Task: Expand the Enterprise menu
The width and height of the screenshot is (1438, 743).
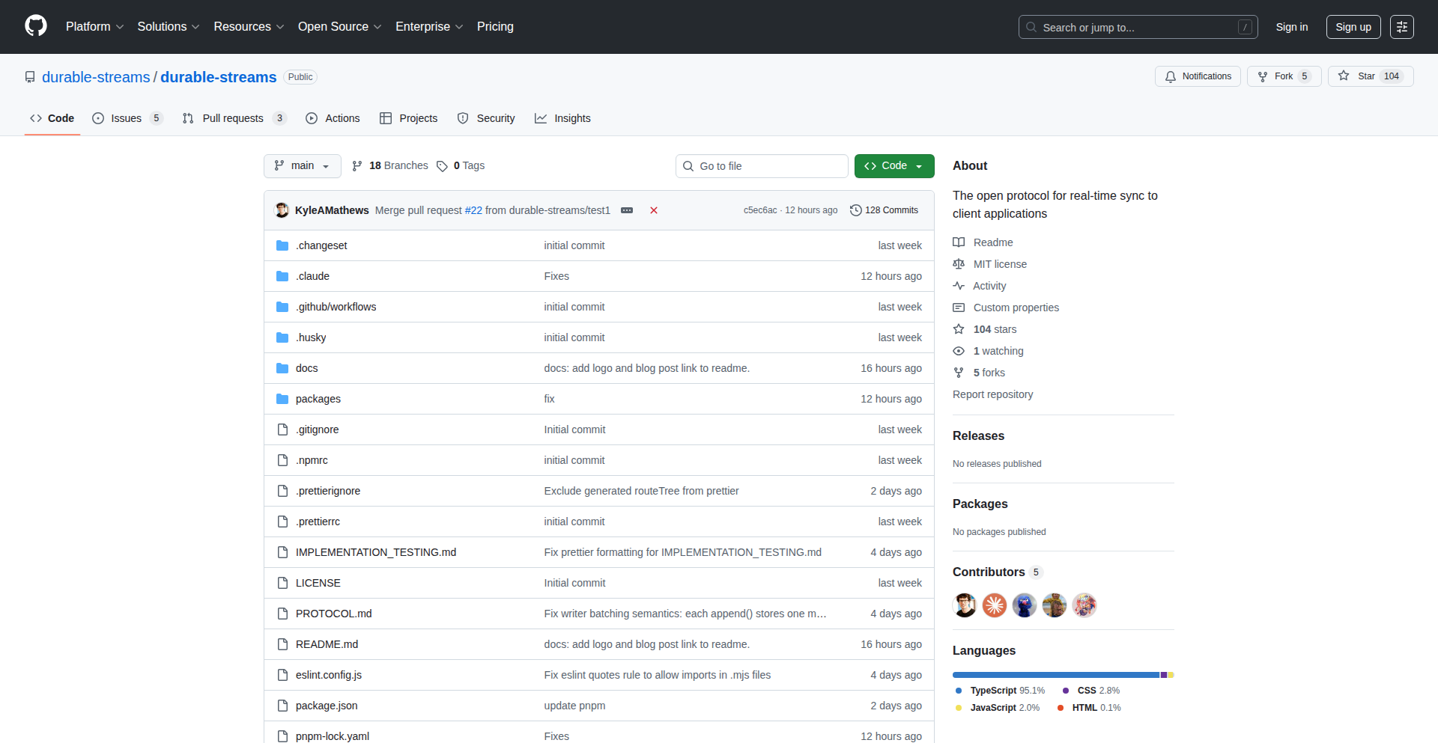Action: (429, 26)
